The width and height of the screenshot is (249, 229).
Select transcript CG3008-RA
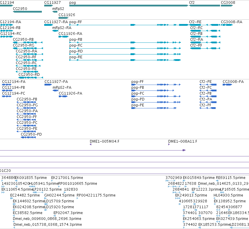pos(227,25)
